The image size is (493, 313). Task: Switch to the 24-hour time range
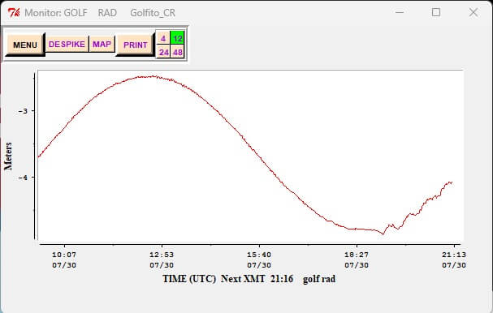163,52
